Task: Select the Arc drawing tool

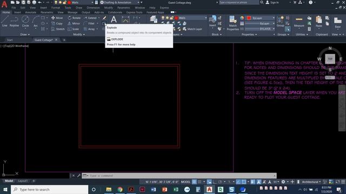Action: tap(36, 21)
